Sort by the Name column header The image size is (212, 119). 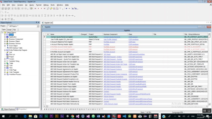click(64, 34)
